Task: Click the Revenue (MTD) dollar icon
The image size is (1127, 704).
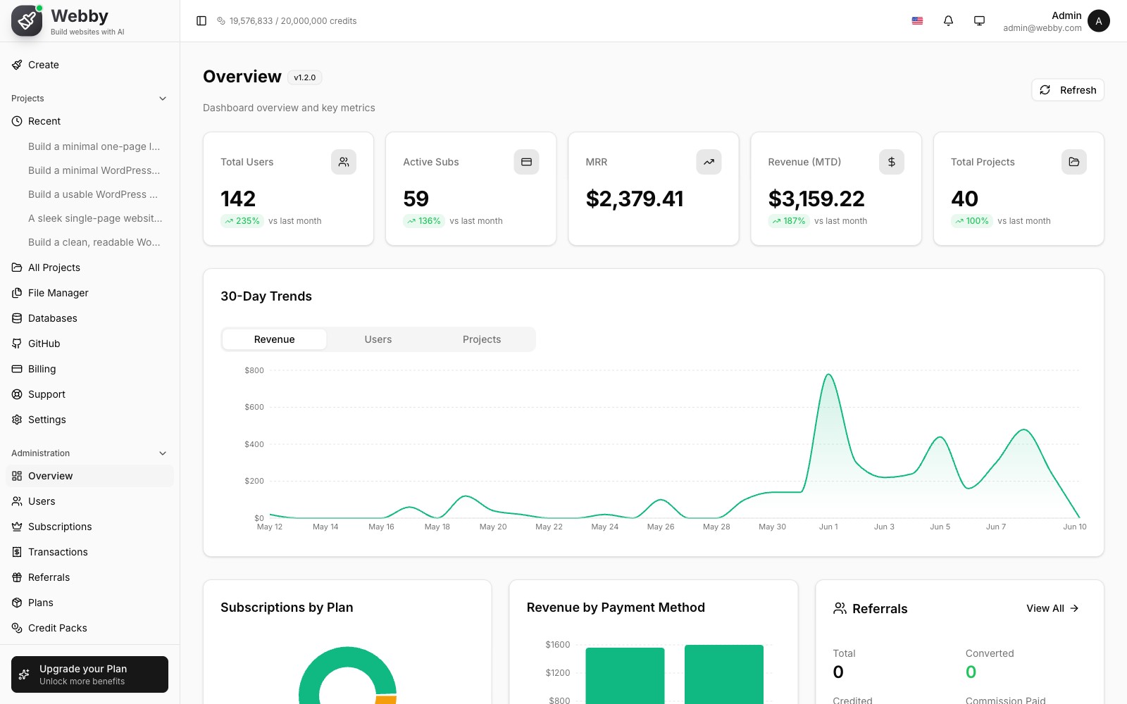Action: point(891,162)
